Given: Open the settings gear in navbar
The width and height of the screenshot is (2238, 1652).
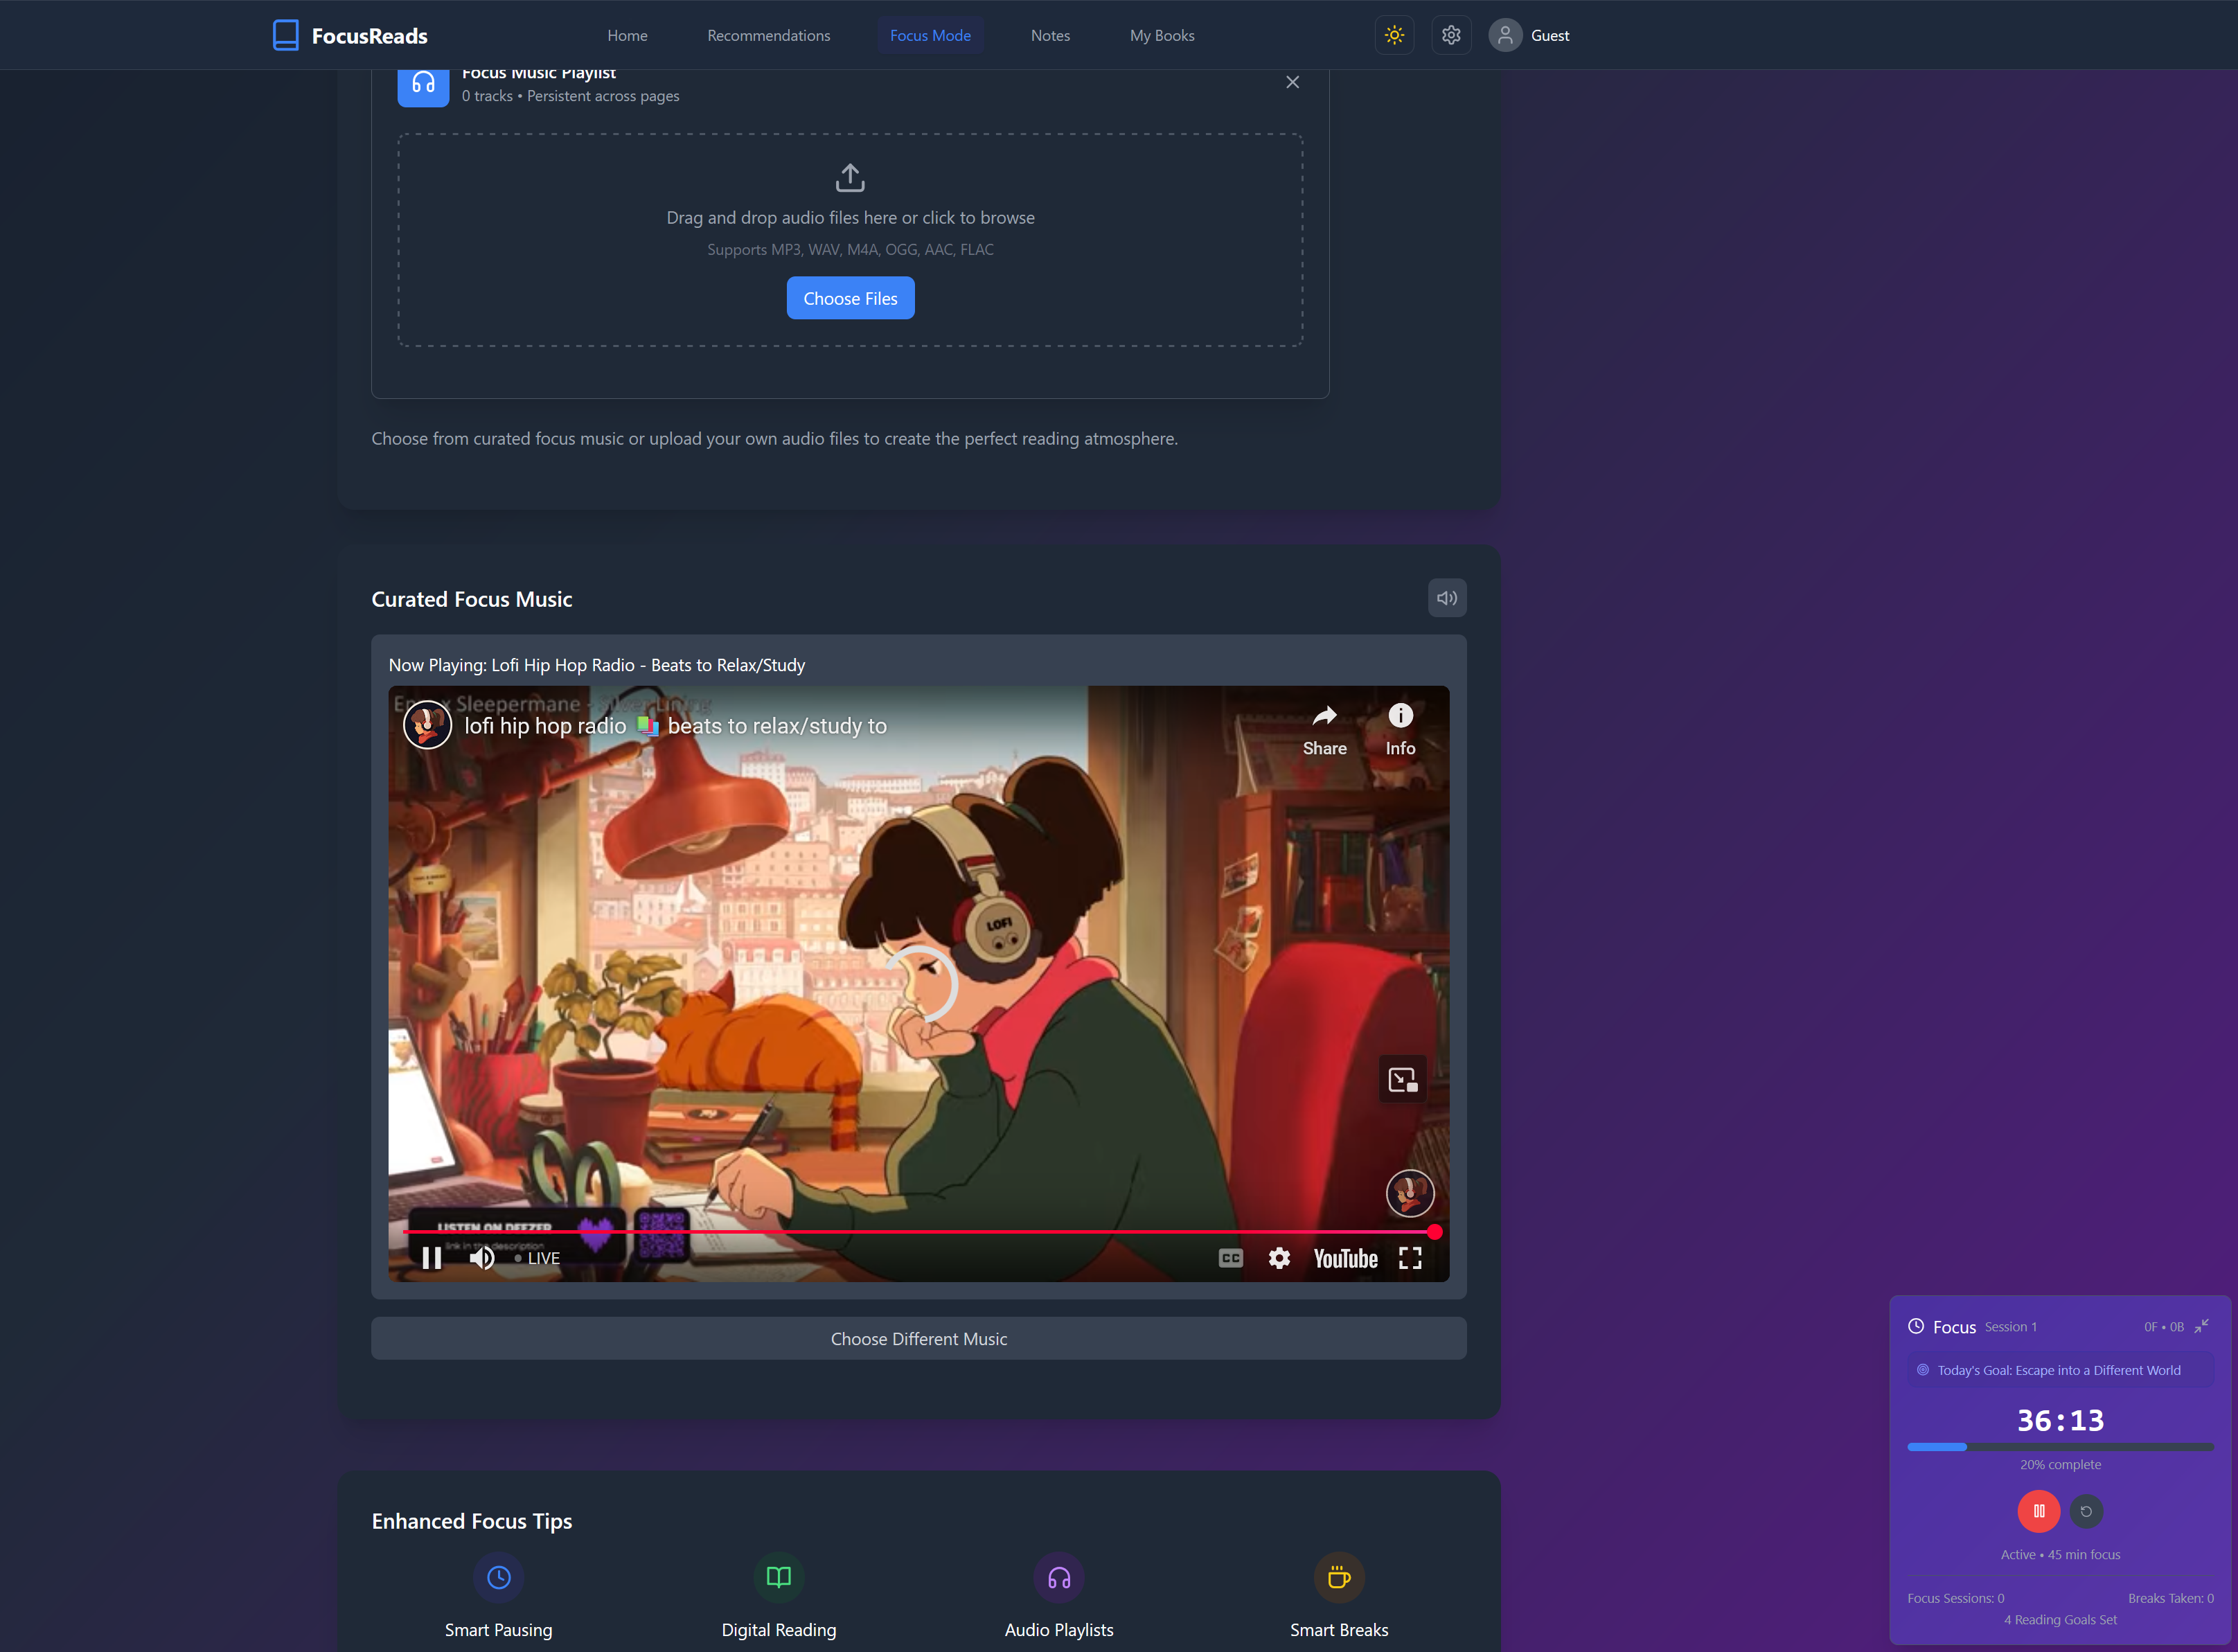Looking at the screenshot, I should click(x=1451, y=35).
